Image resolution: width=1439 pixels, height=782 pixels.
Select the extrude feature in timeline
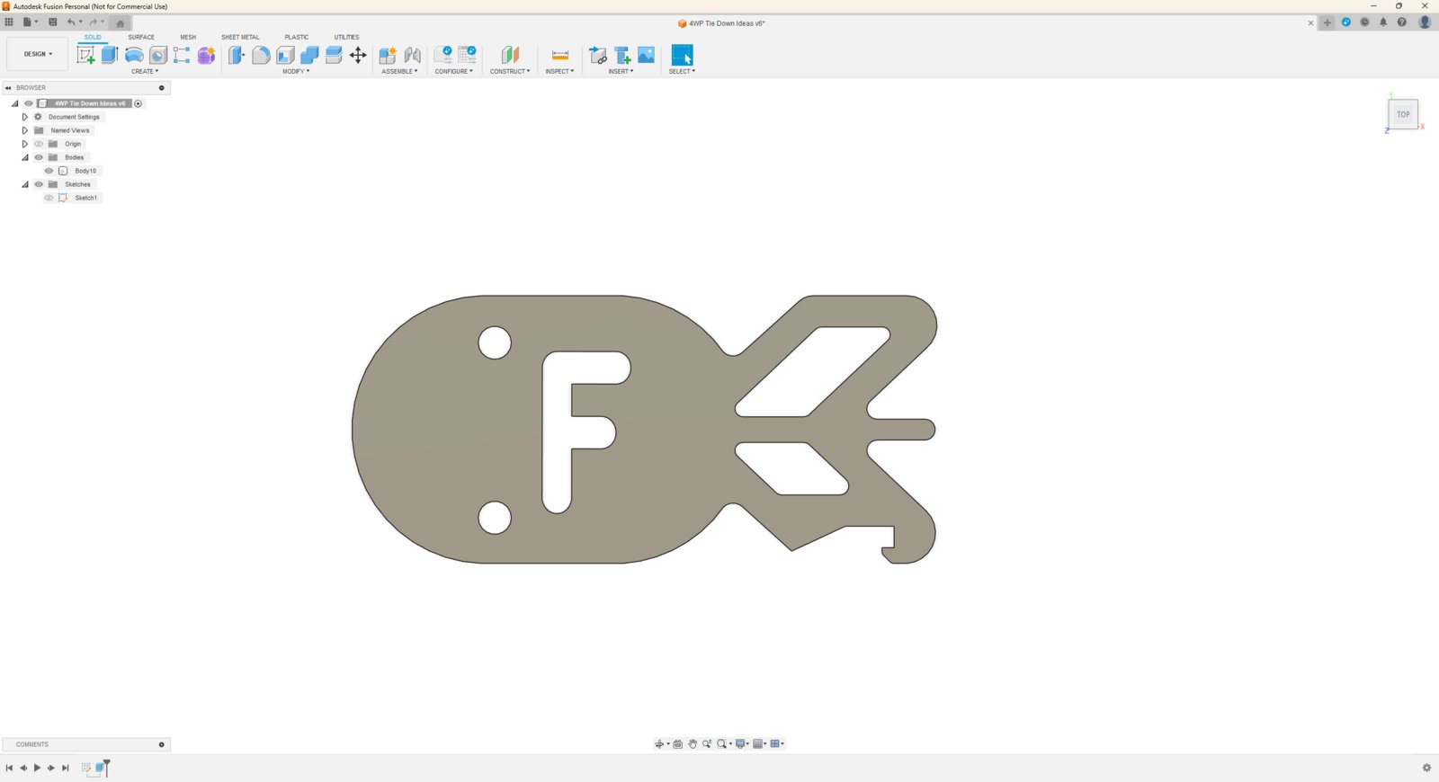100,768
